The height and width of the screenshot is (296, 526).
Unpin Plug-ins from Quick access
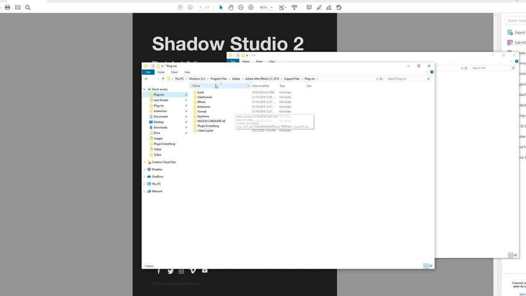pyautogui.click(x=186, y=95)
